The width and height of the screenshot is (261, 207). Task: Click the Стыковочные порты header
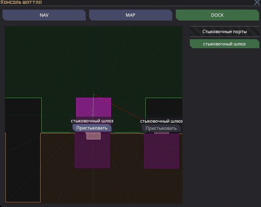[x=224, y=32]
